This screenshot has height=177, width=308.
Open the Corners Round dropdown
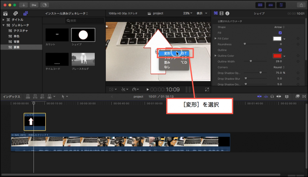click(x=279, y=67)
